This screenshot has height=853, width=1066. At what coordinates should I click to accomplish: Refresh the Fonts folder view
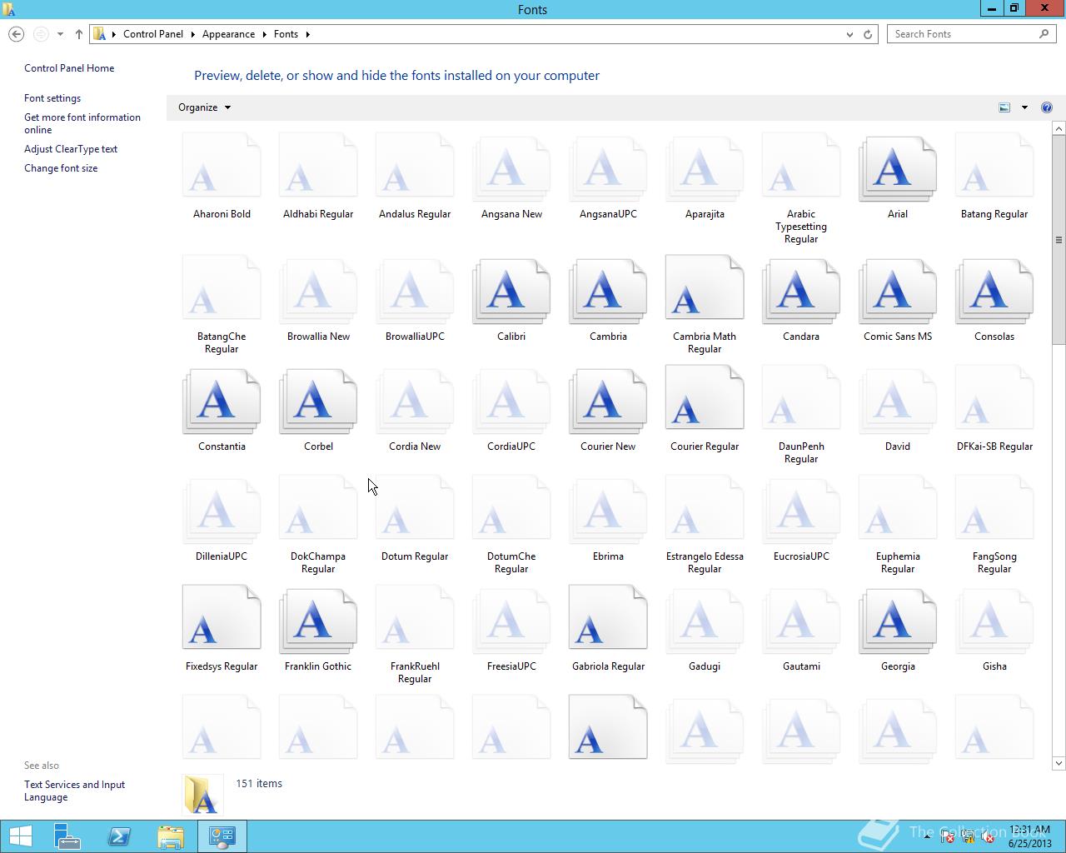(868, 34)
